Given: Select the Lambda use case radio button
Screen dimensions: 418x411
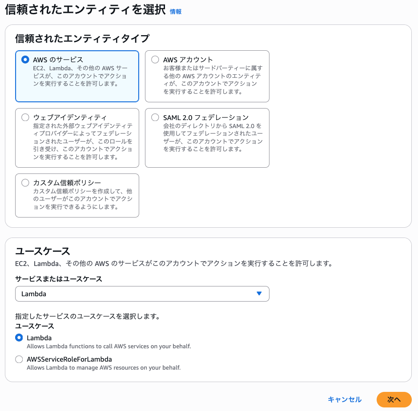Looking at the screenshot, I should point(19,338).
